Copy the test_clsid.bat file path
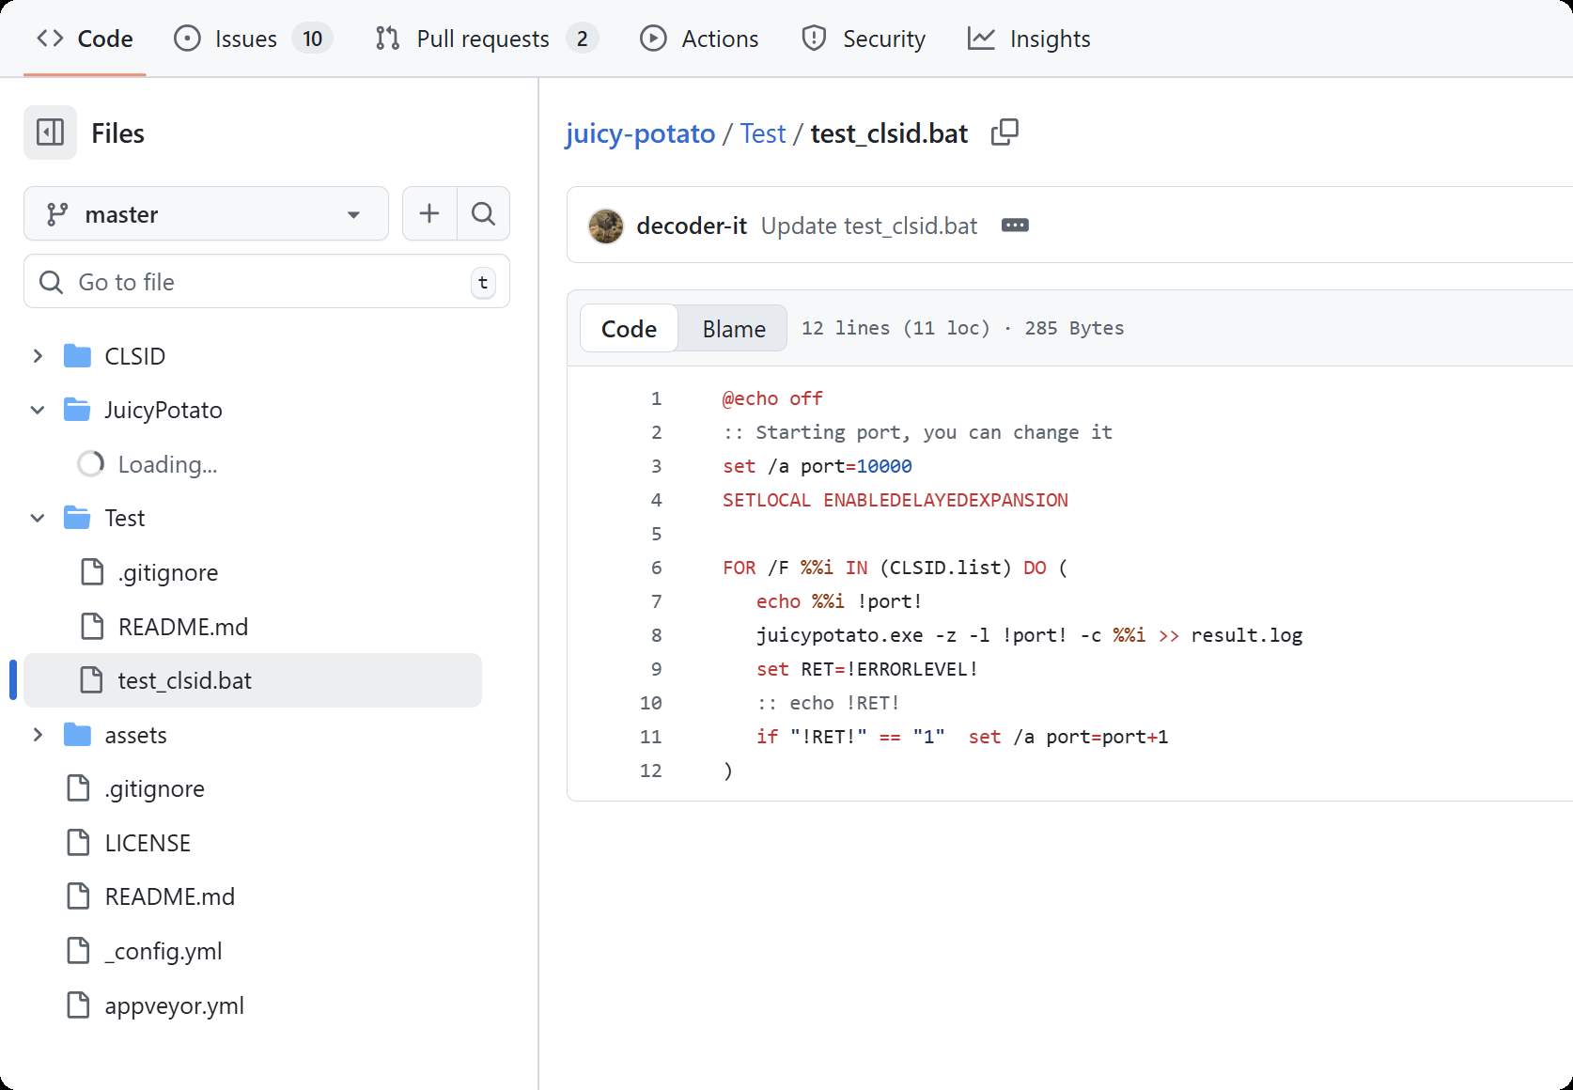1573x1090 pixels. coord(1005,132)
